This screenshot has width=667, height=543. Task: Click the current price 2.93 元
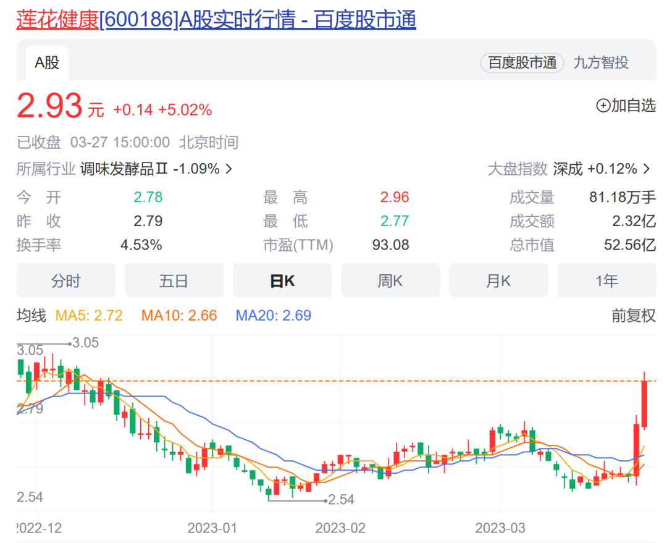pos(60,106)
